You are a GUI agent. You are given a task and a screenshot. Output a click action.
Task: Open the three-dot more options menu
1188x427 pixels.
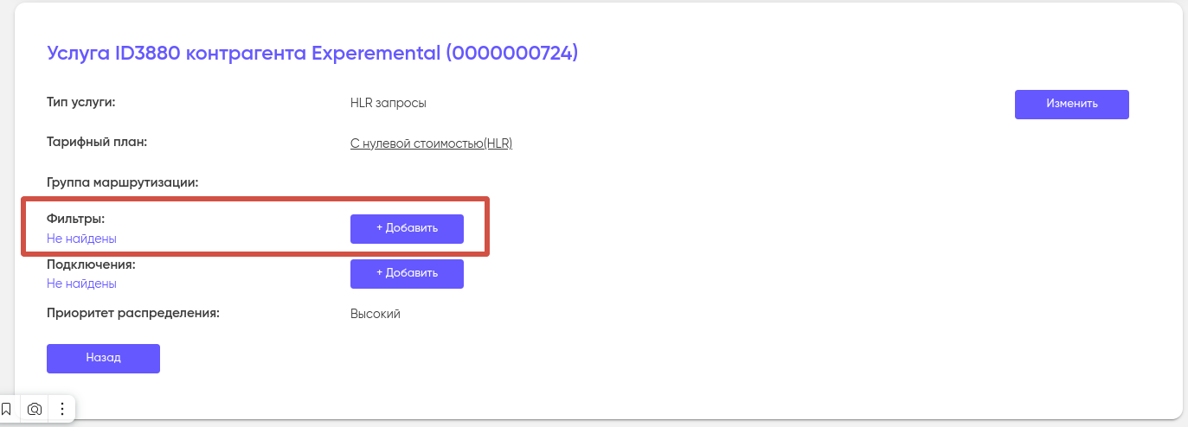coord(62,409)
